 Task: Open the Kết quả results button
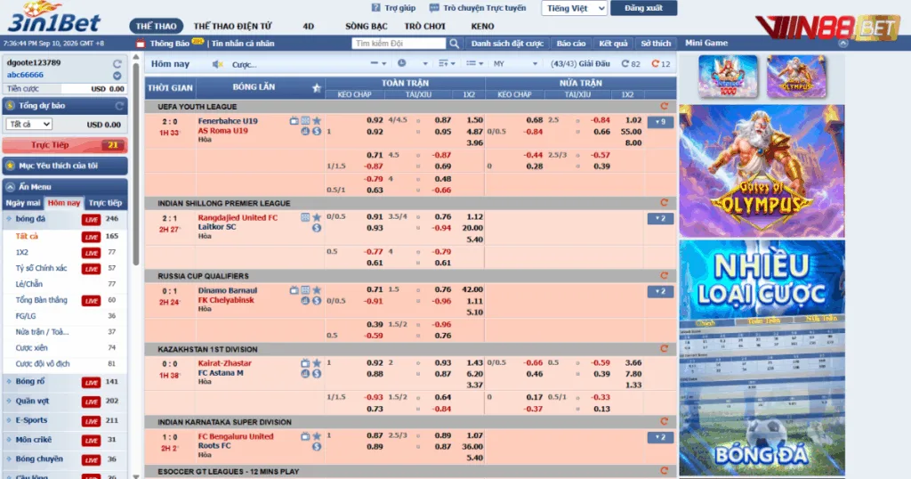click(614, 44)
